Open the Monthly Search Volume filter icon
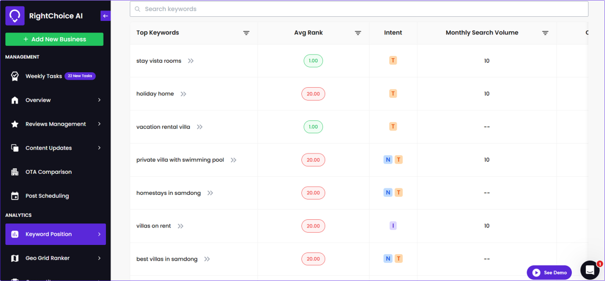 pos(545,33)
